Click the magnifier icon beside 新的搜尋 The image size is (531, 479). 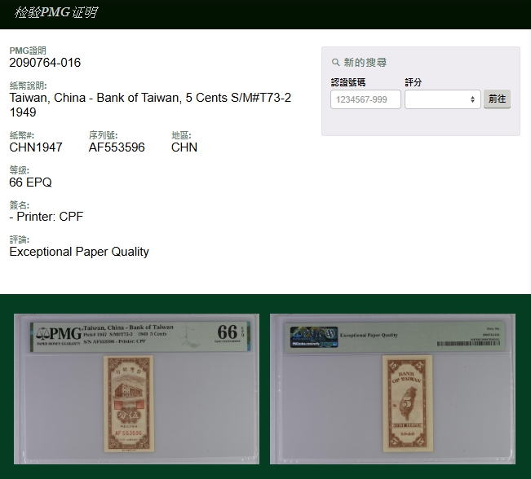[335, 63]
